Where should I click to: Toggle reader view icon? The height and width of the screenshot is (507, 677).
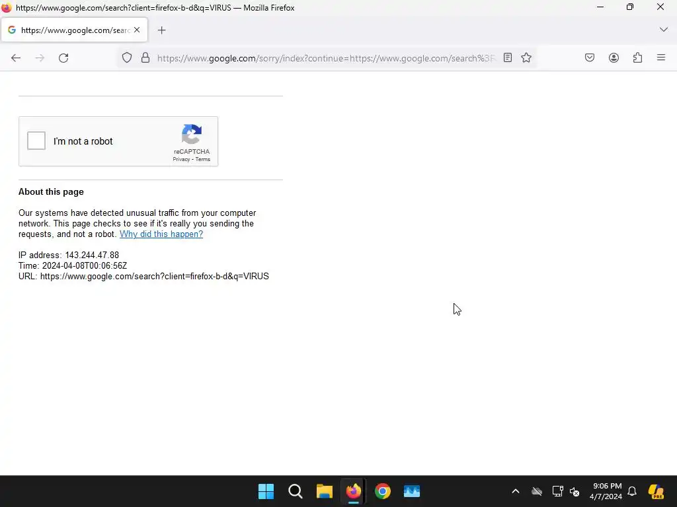(508, 58)
